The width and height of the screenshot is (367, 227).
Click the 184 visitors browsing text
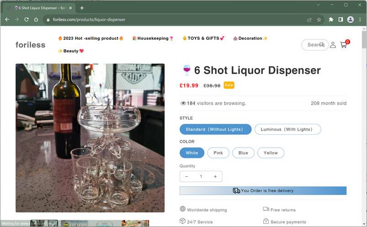(216, 103)
